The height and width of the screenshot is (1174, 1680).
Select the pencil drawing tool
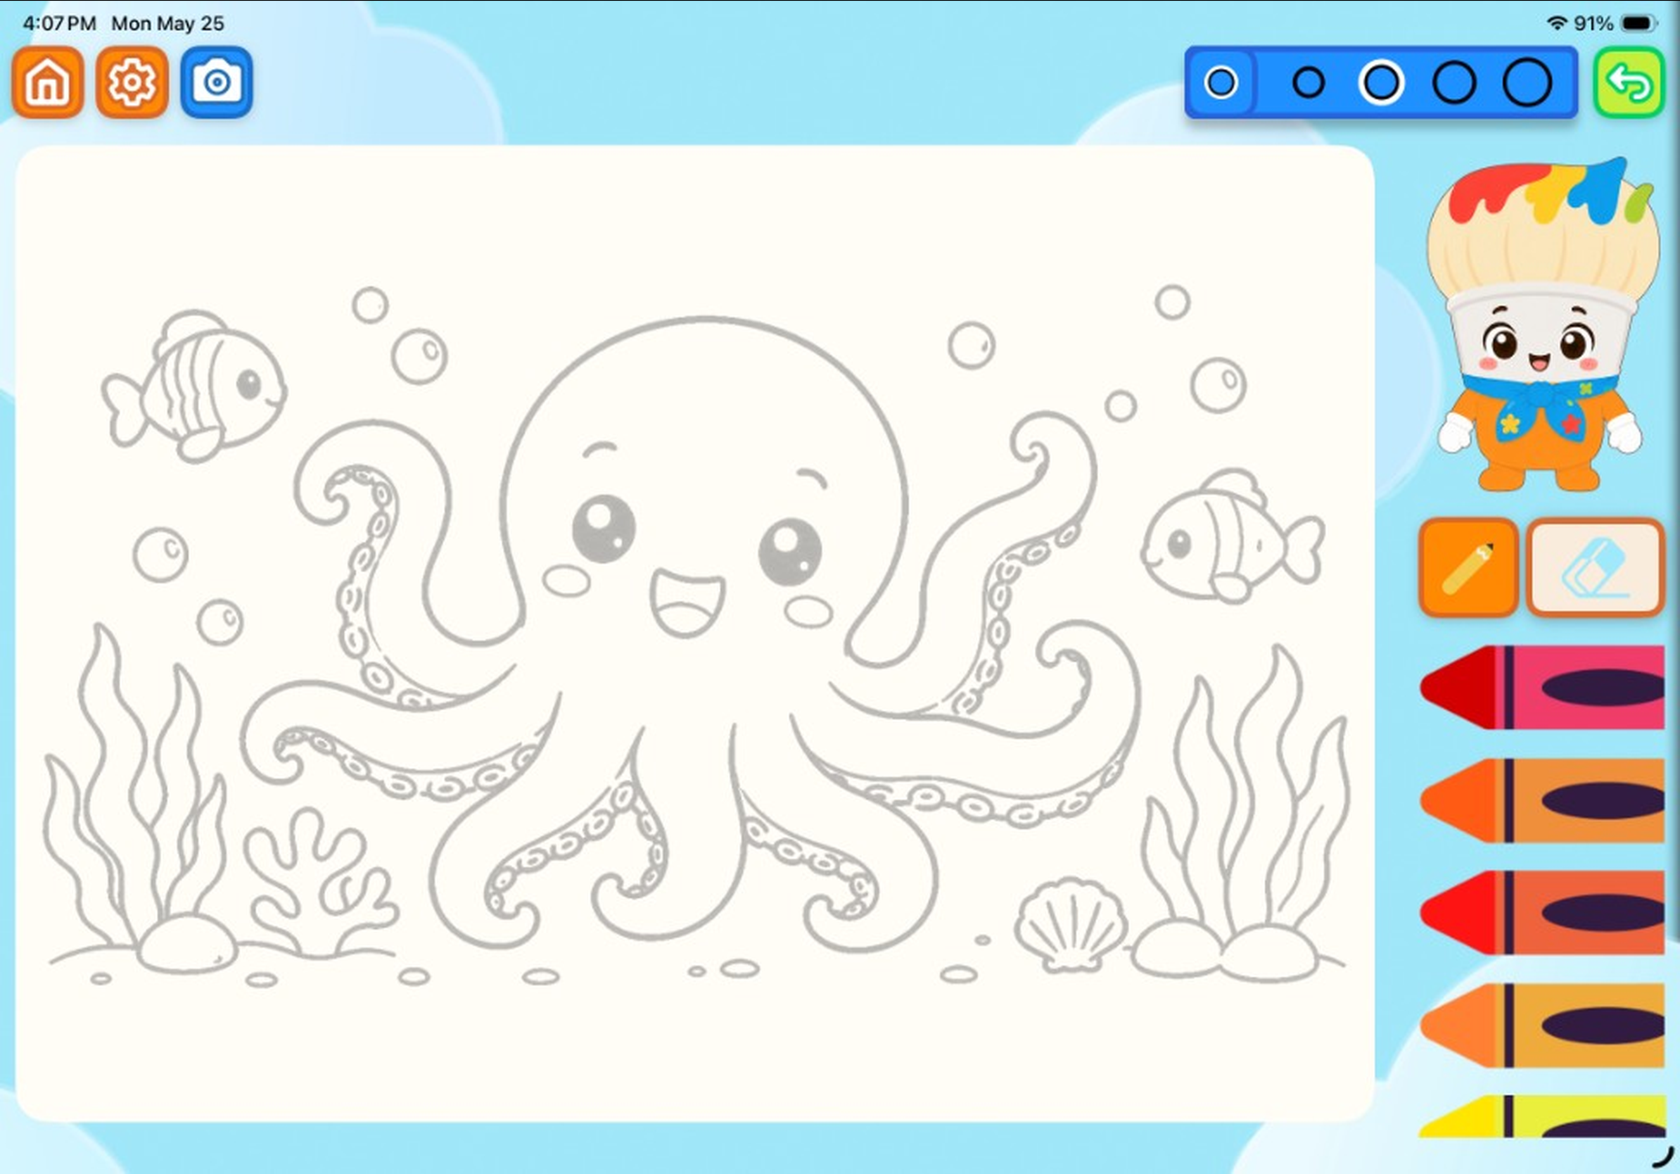pyautogui.click(x=1468, y=567)
